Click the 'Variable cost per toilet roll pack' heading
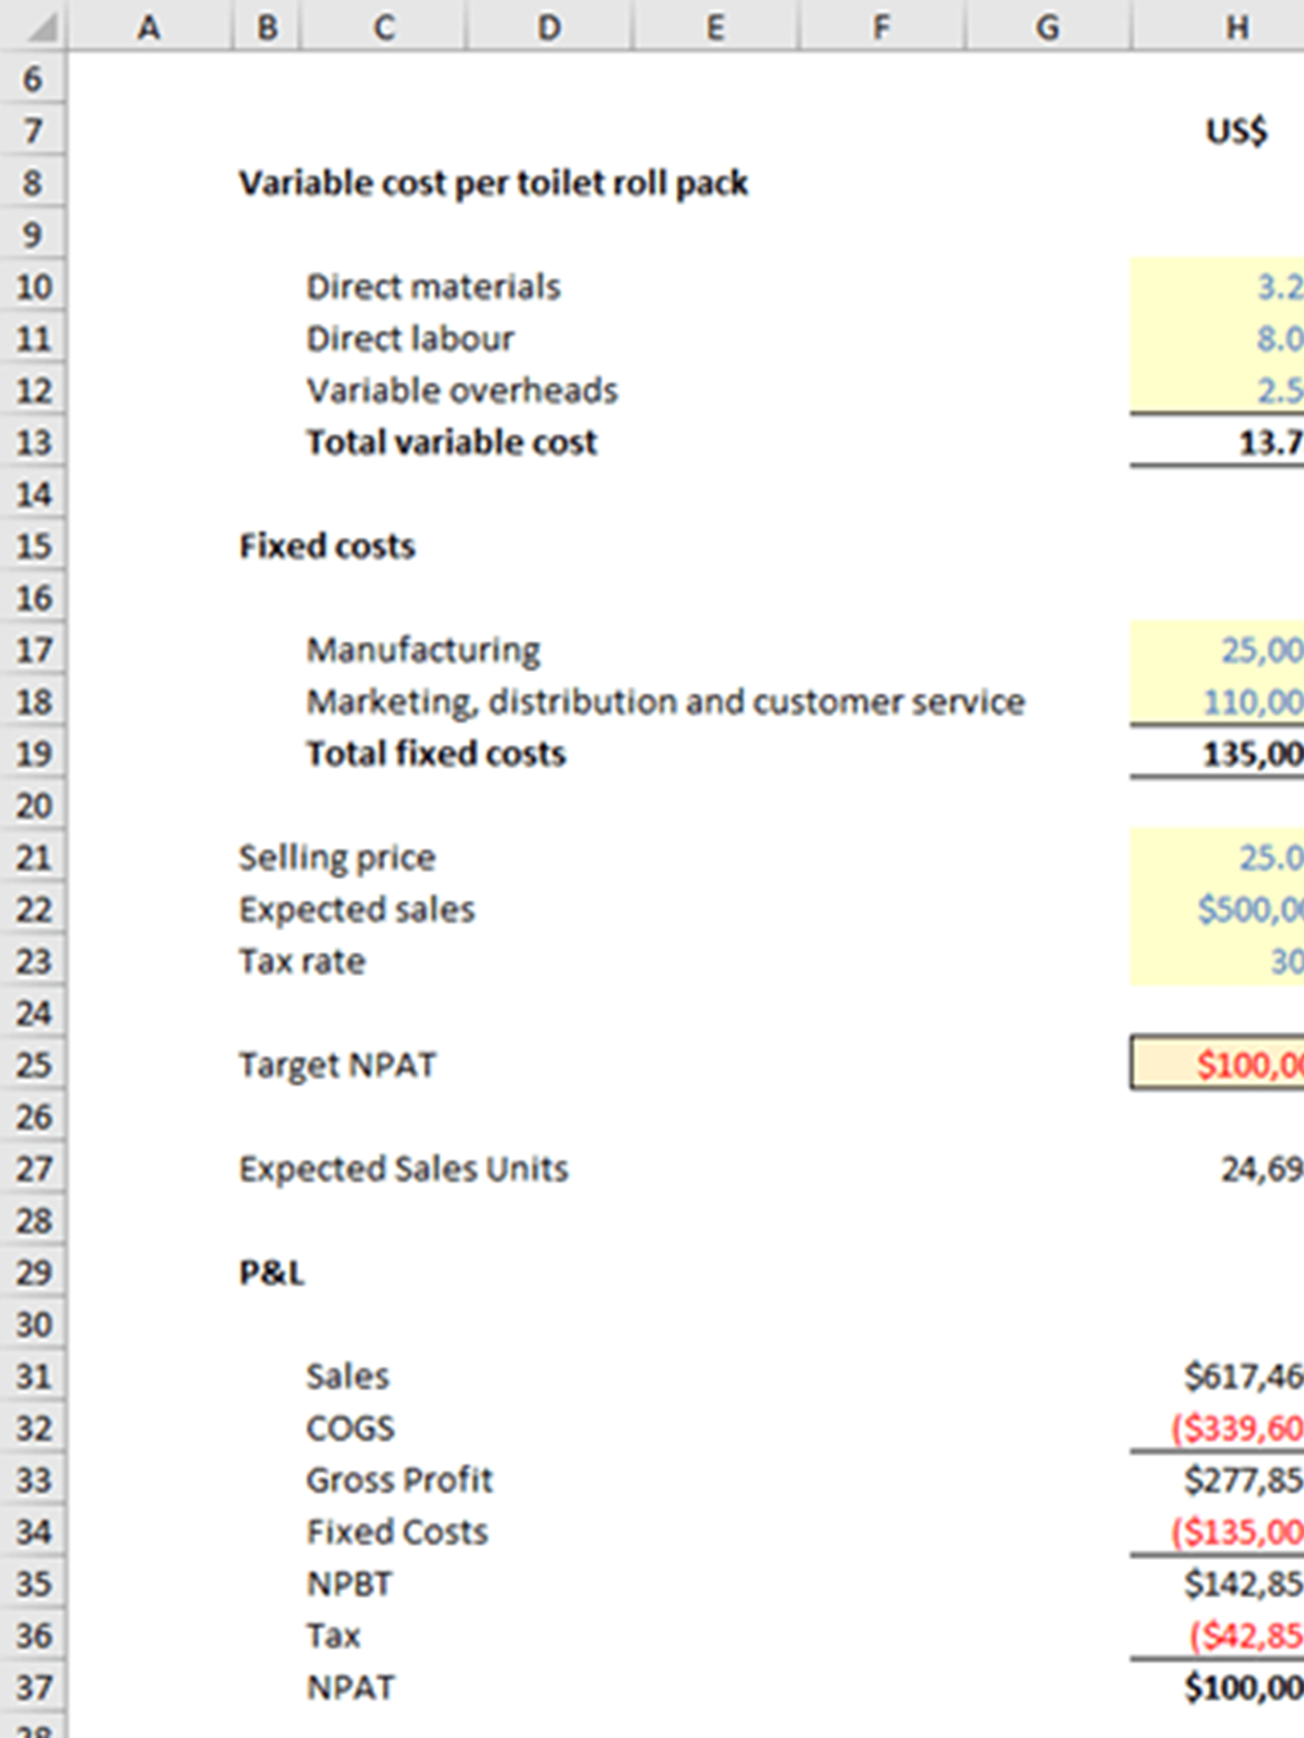 tap(493, 183)
